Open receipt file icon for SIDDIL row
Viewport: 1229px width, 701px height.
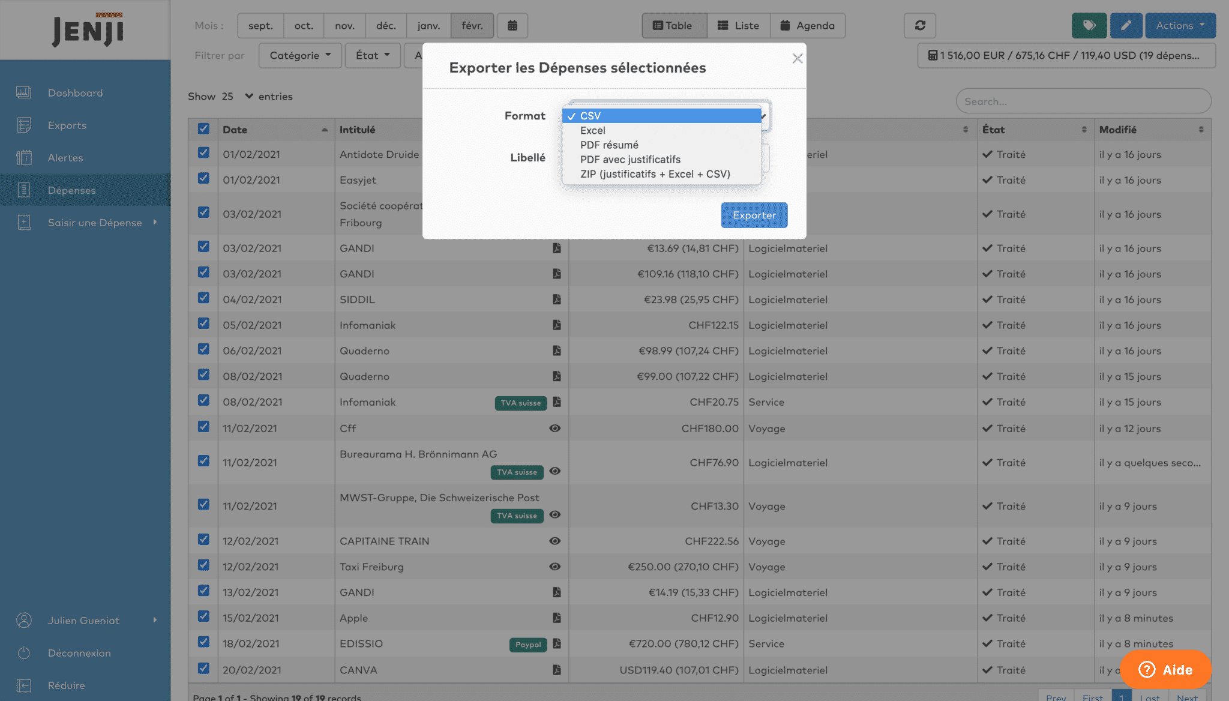557,299
